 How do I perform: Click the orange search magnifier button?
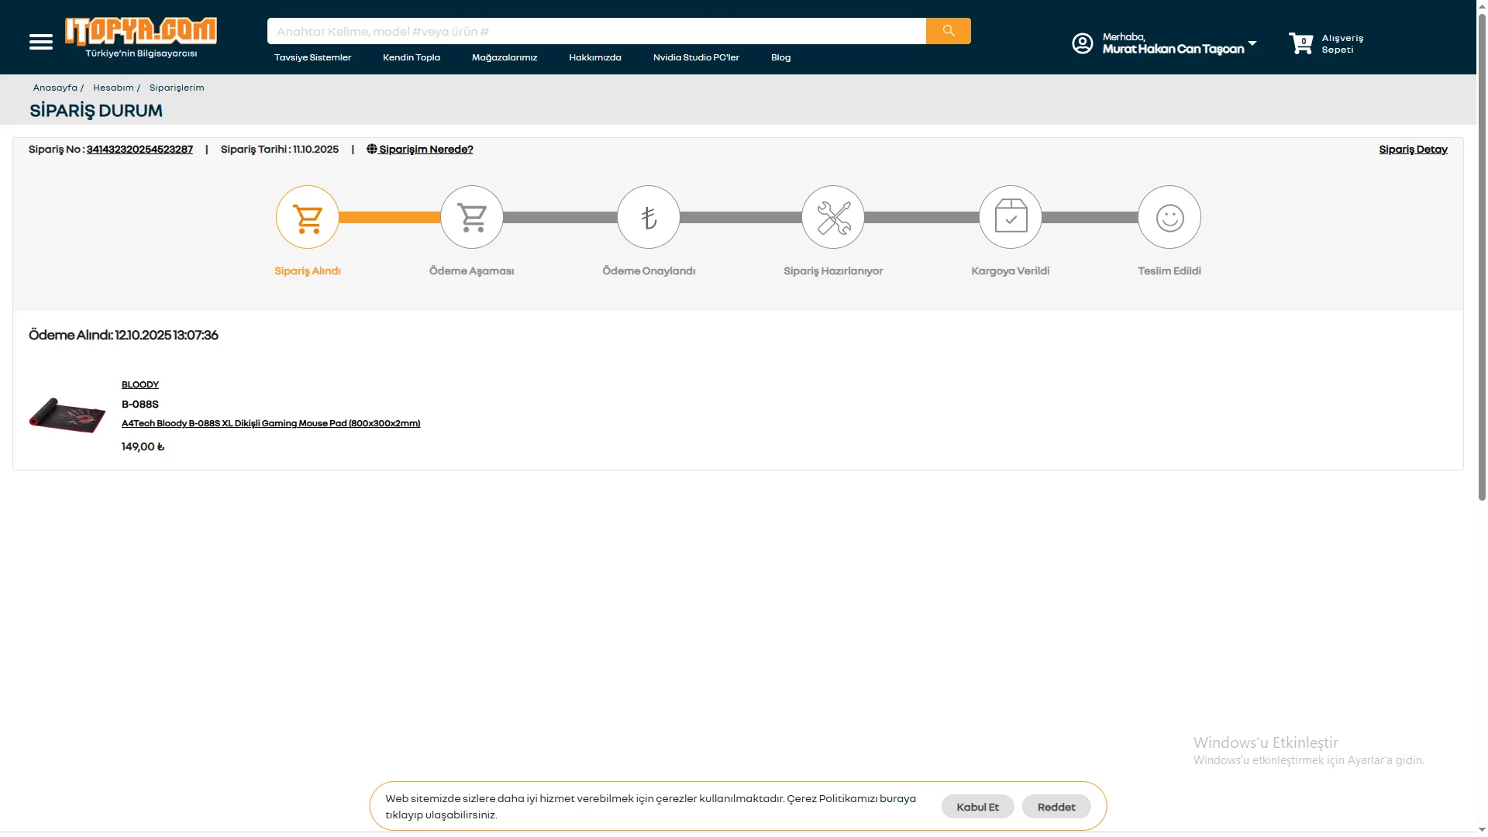tap(948, 31)
